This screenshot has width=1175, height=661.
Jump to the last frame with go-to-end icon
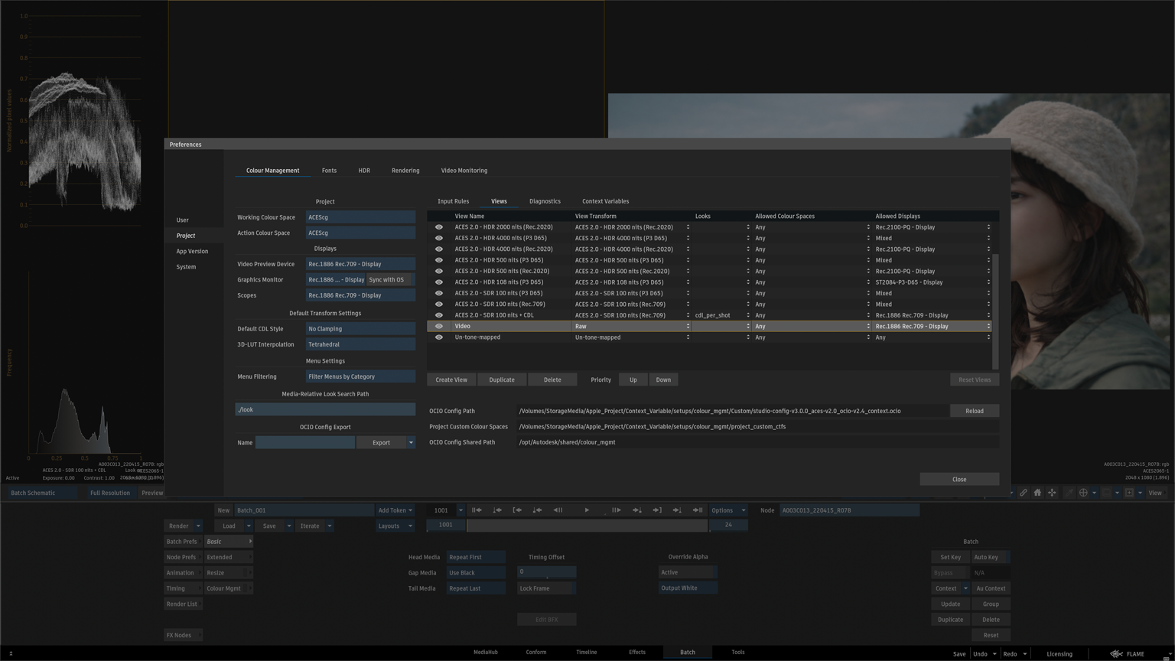coord(698,510)
